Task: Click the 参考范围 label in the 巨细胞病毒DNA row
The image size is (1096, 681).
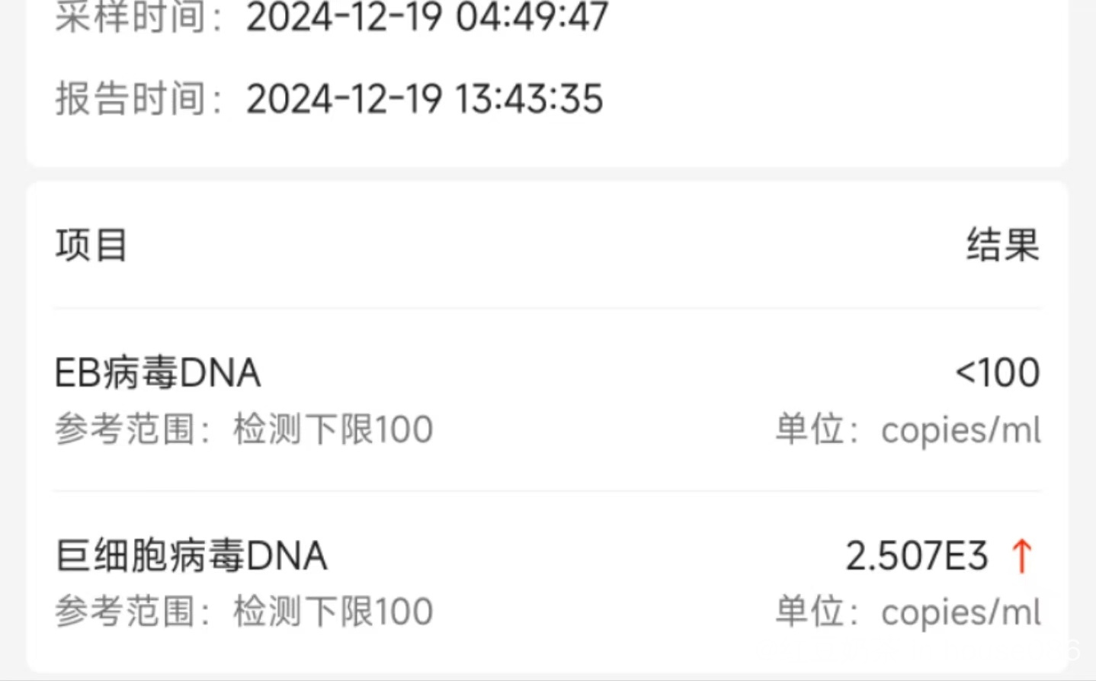Action: pyautogui.click(x=124, y=612)
